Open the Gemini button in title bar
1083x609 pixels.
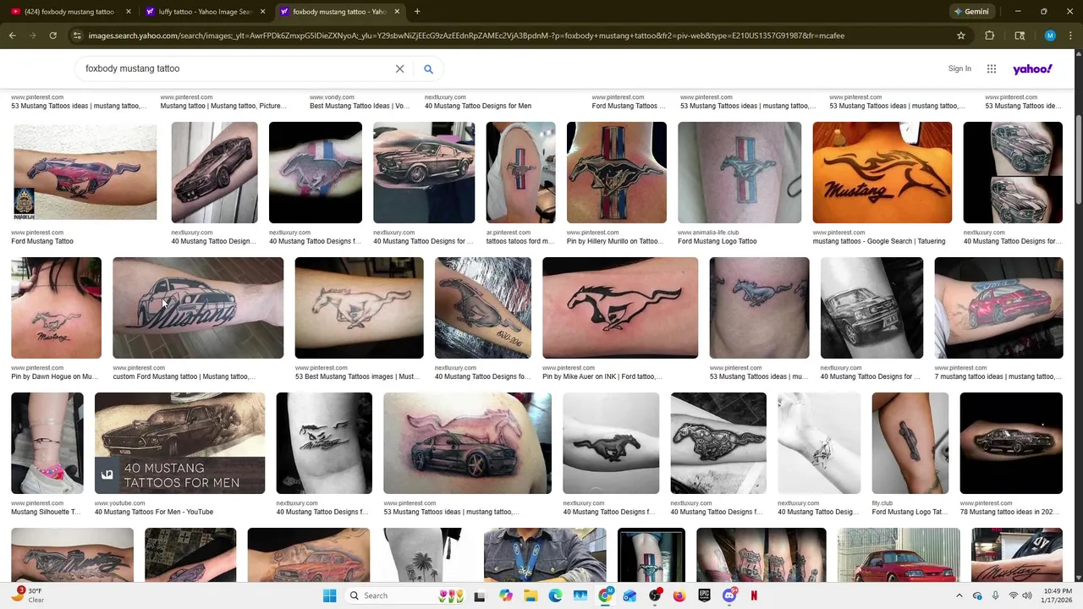[970, 12]
